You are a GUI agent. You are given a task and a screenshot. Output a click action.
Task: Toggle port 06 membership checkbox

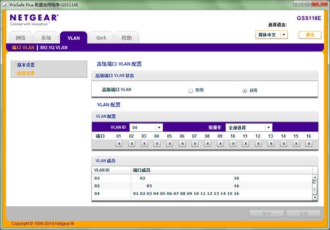[x=182, y=144]
